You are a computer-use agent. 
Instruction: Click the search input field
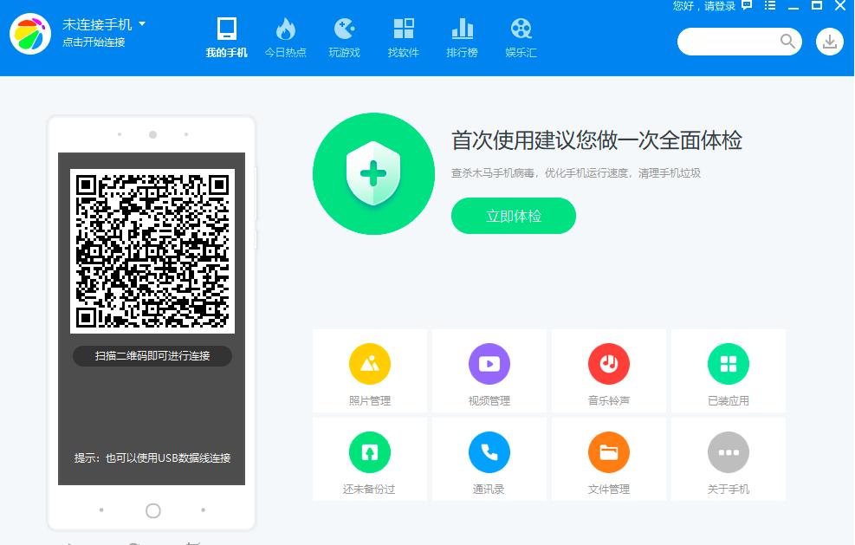coord(740,42)
